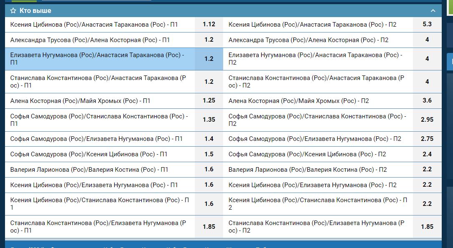Select odds 5.3 for Цибинова/Тараканова П2

coord(427,25)
